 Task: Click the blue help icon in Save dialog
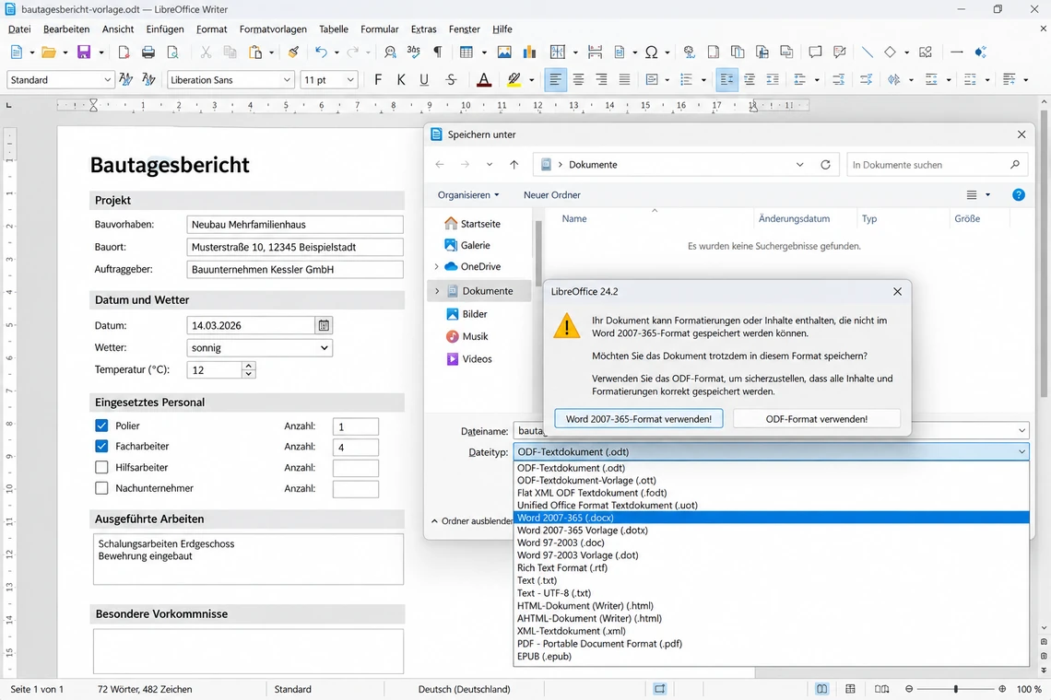coord(1018,195)
